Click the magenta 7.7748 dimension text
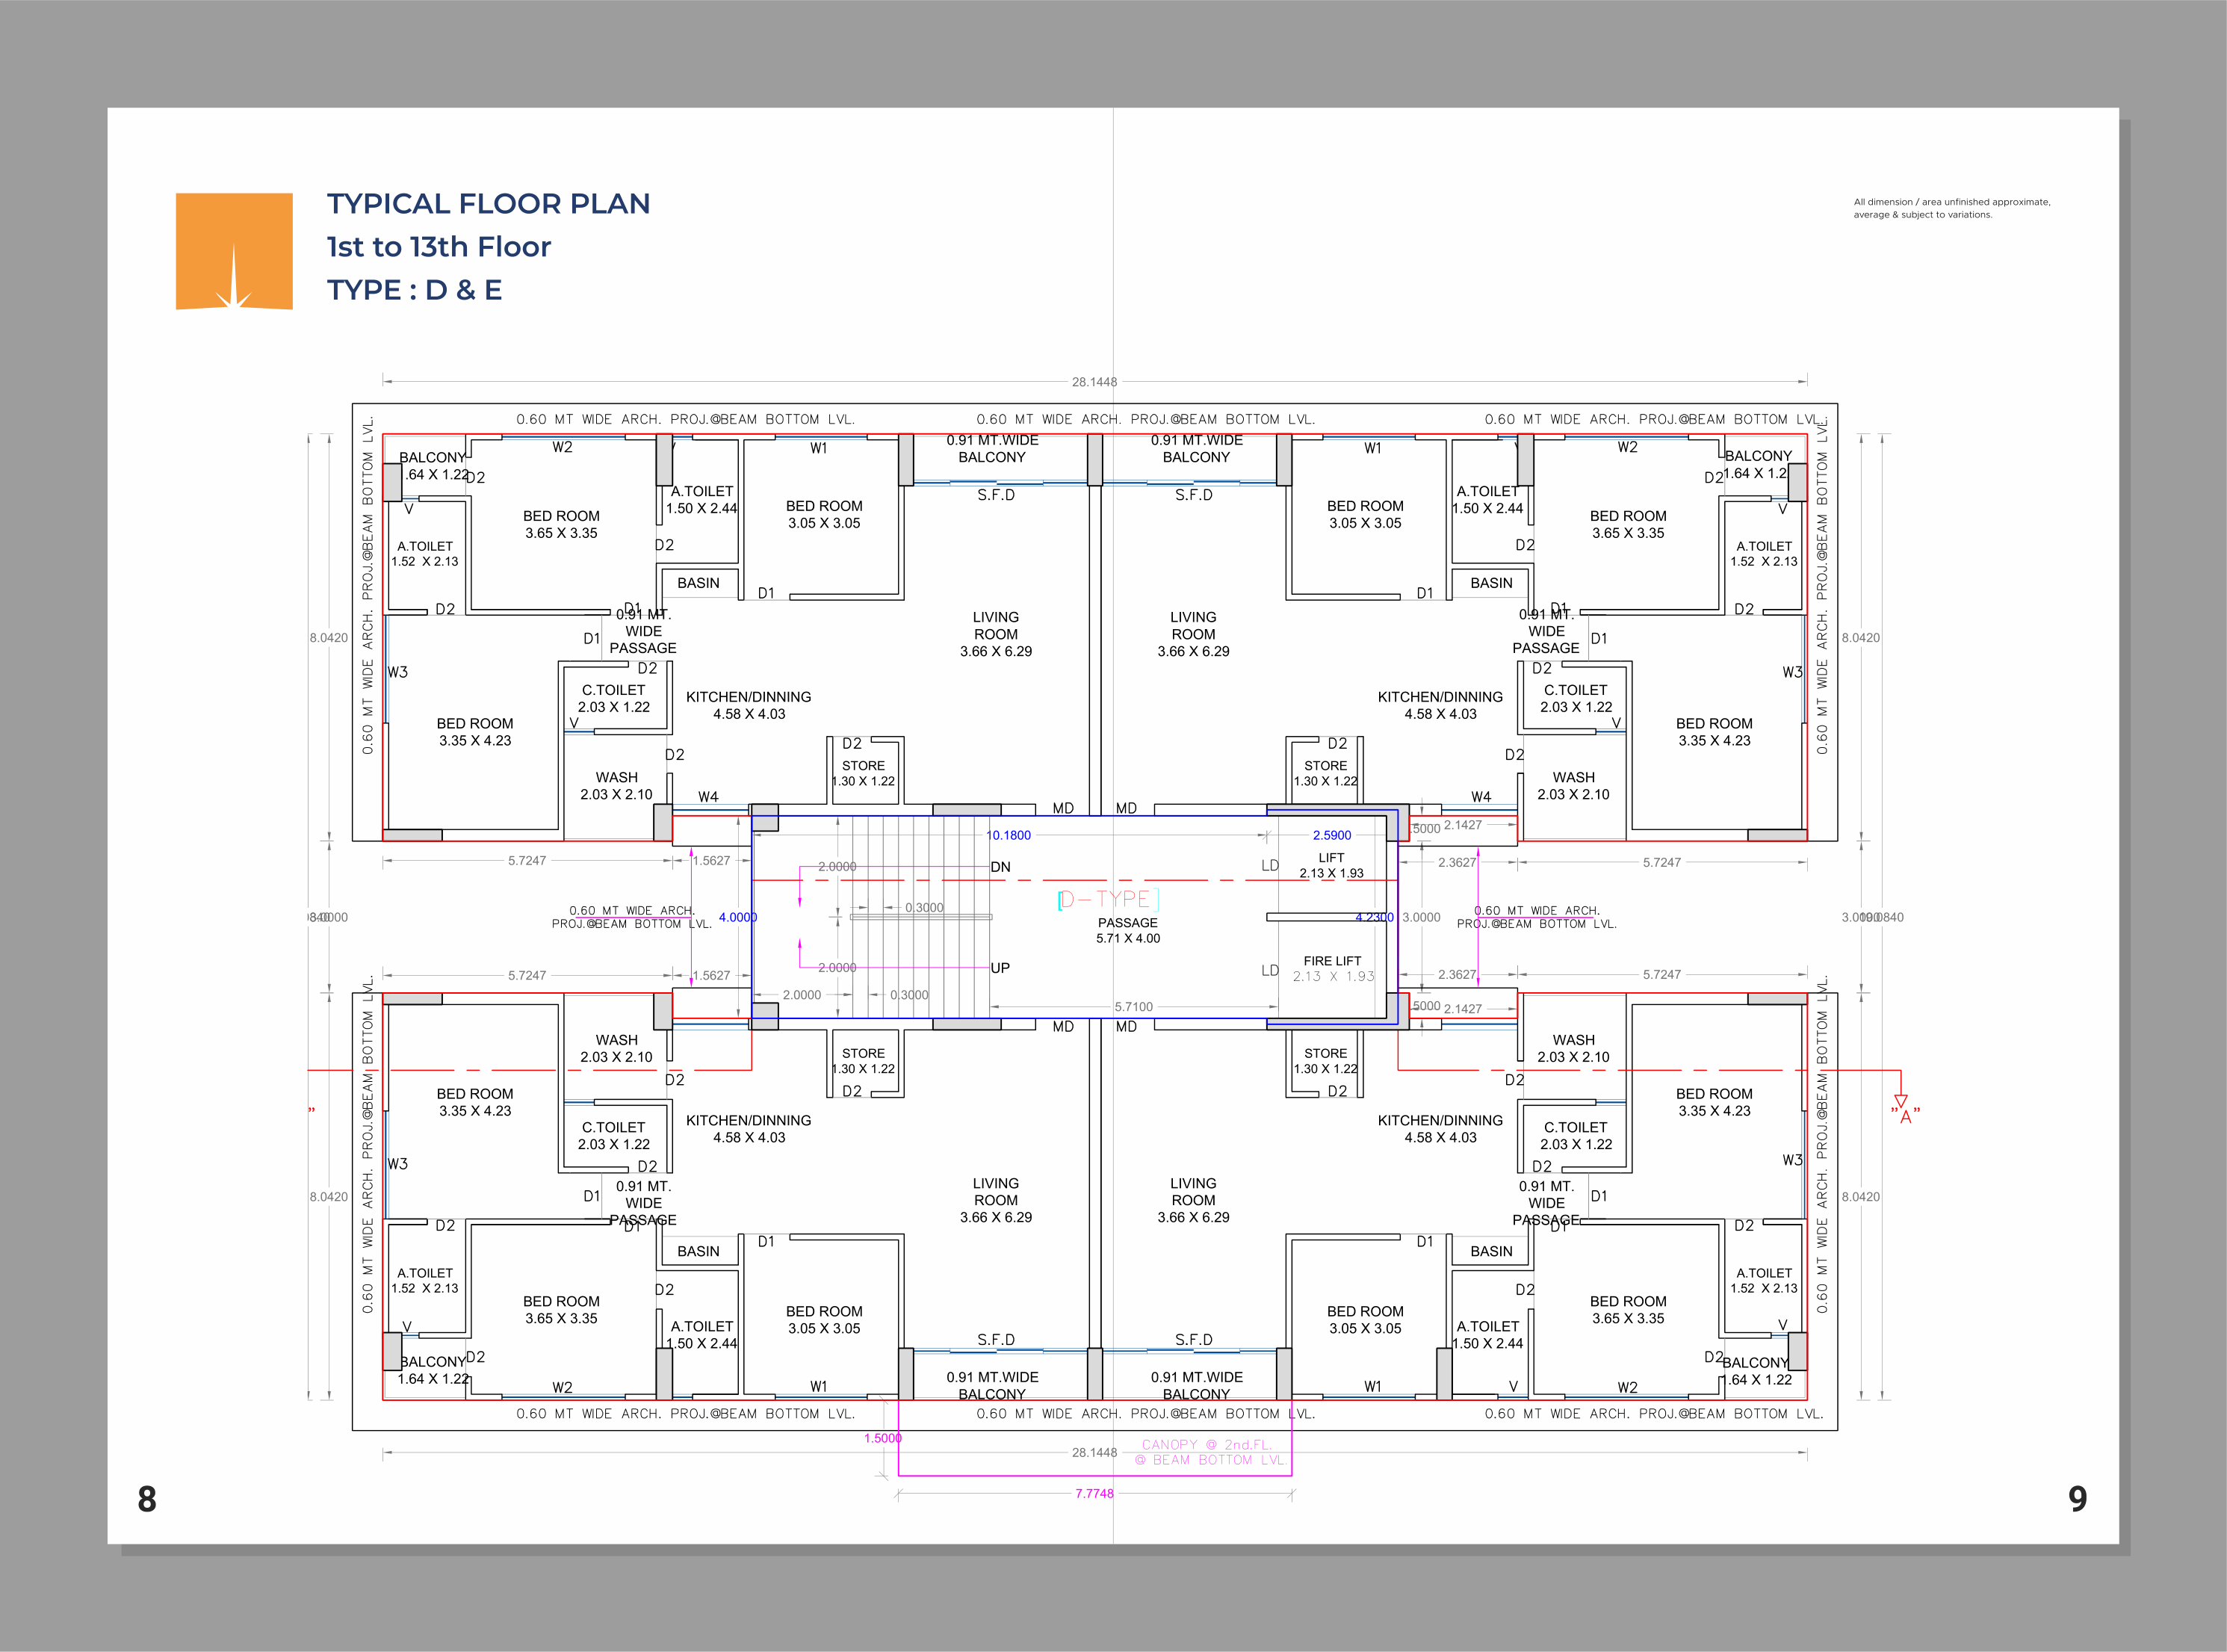 pyautogui.click(x=1094, y=1493)
